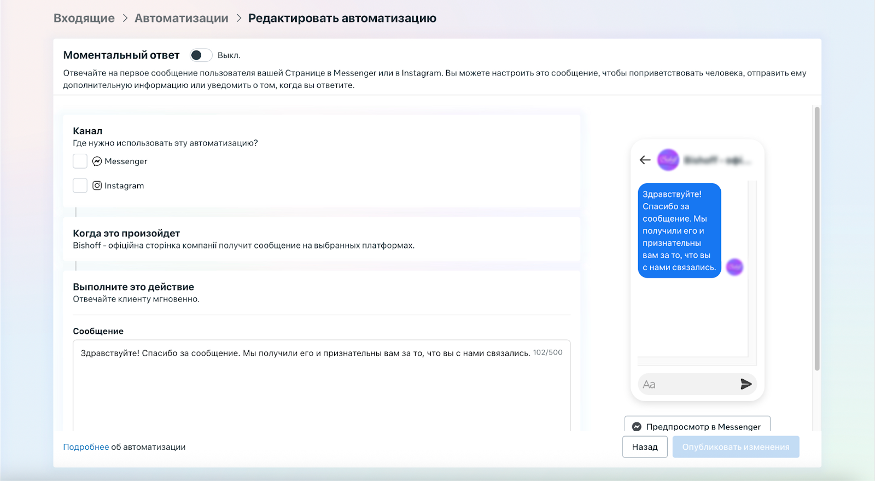Click the Messenger logo icon beside channel
Image resolution: width=875 pixels, height=481 pixels.
click(97, 161)
